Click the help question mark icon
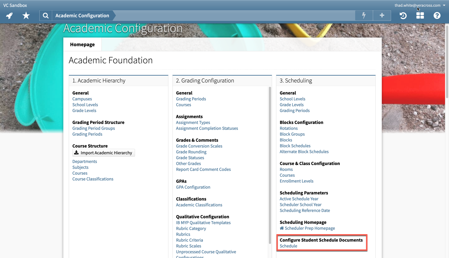Image resolution: width=449 pixels, height=258 pixels. point(437,16)
